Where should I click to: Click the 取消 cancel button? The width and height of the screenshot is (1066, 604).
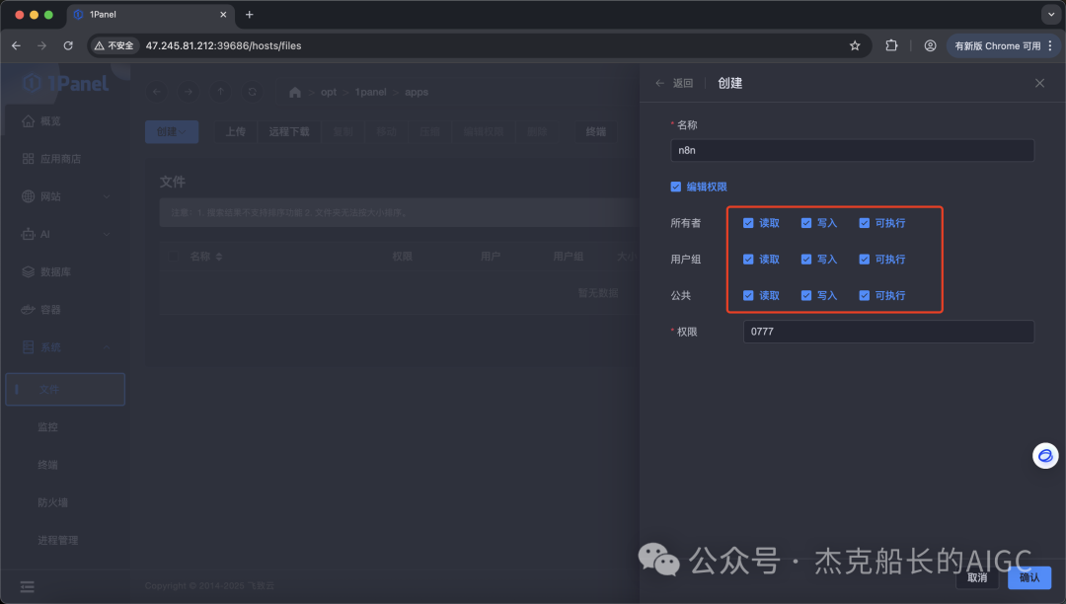pos(977,577)
